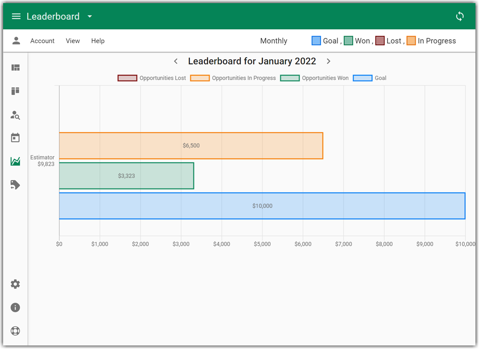This screenshot has height=349, width=479.
Task: Click the Monthly period label
Action: (274, 41)
